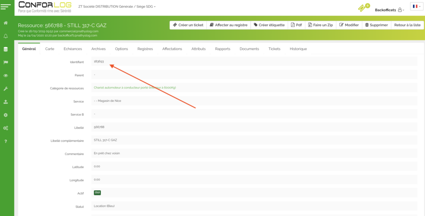
Task: Open the French flag language dropdown
Action: point(416,7)
